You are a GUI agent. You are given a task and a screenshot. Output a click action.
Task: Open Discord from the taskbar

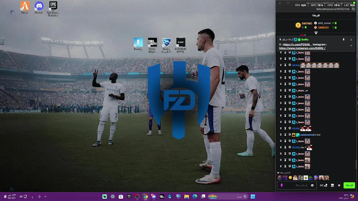[154, 197]
